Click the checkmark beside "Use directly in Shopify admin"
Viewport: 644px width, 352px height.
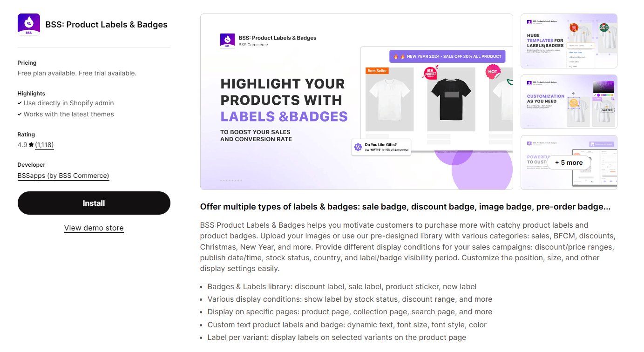(x=20, y=103)
